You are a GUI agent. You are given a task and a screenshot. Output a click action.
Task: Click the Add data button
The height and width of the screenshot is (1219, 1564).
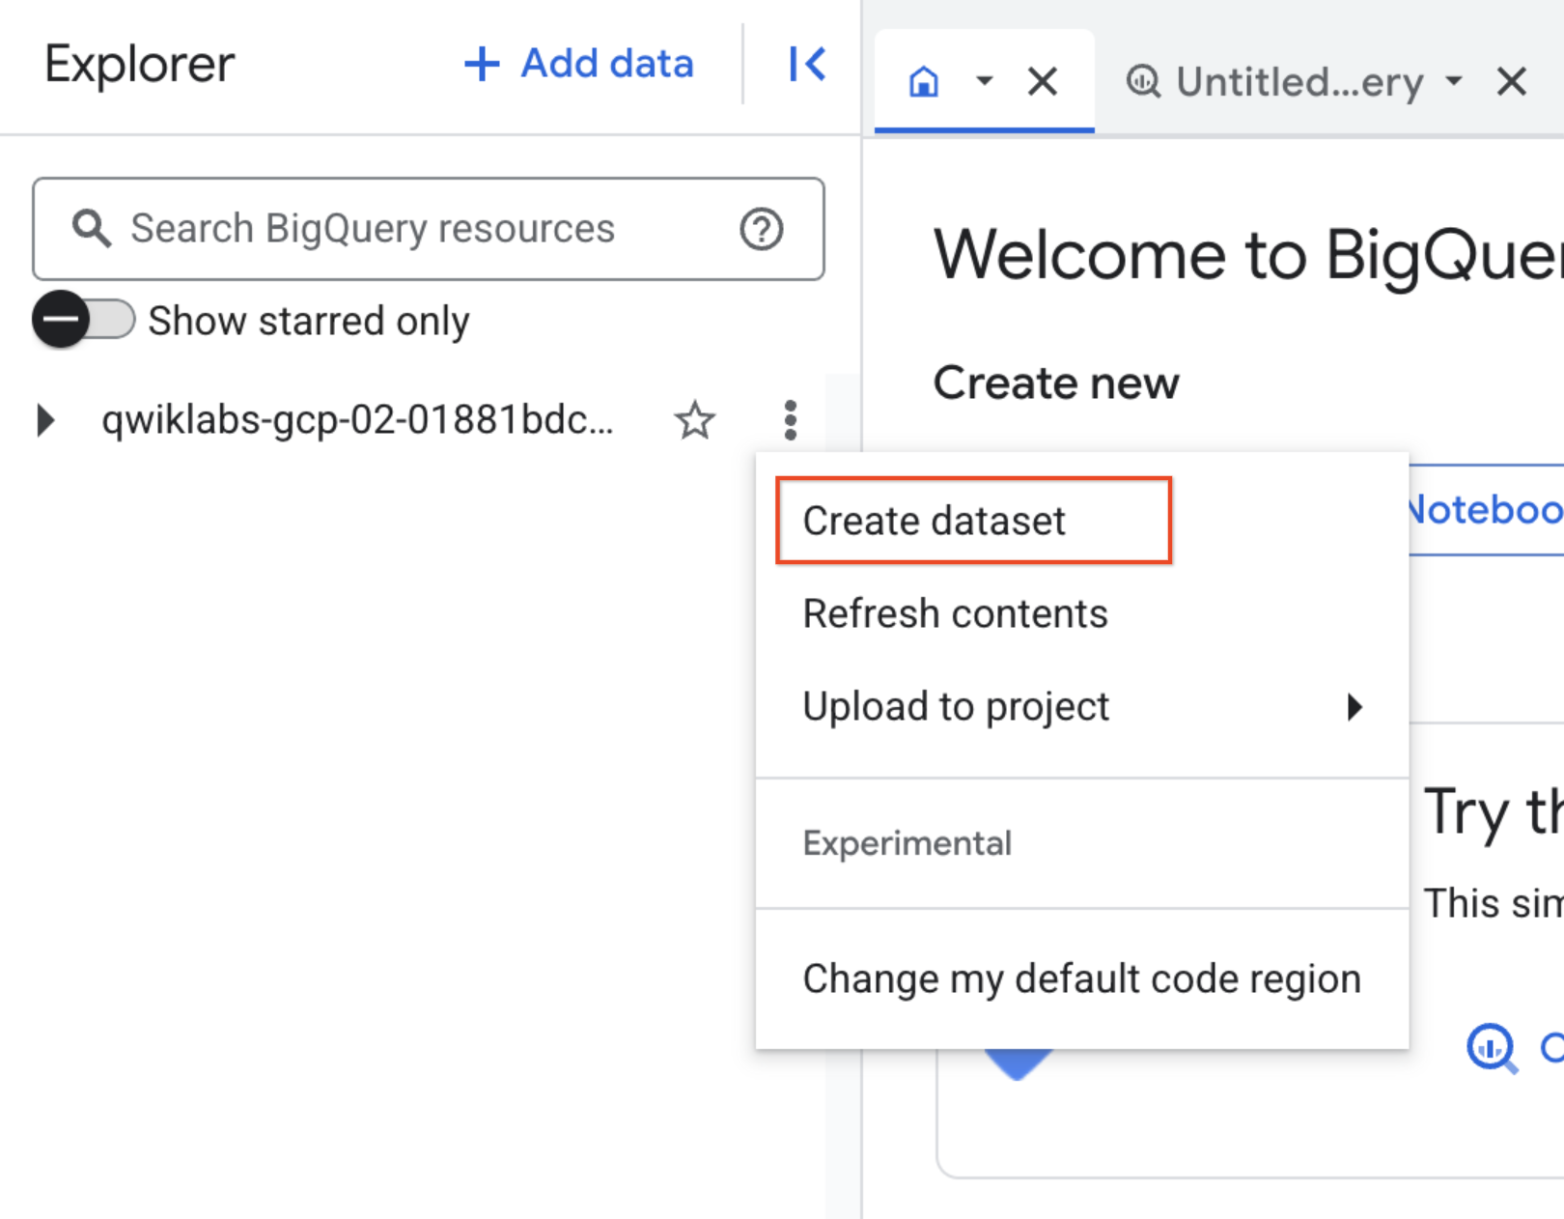[578, 64]
